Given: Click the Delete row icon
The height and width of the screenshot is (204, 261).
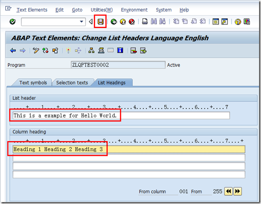Looking at the screenshot, I should tap(133, 50).
